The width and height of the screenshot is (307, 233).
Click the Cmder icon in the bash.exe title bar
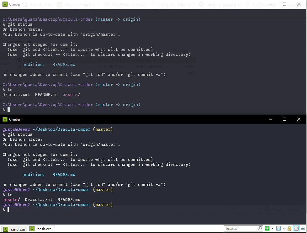[x=4, y=119]
